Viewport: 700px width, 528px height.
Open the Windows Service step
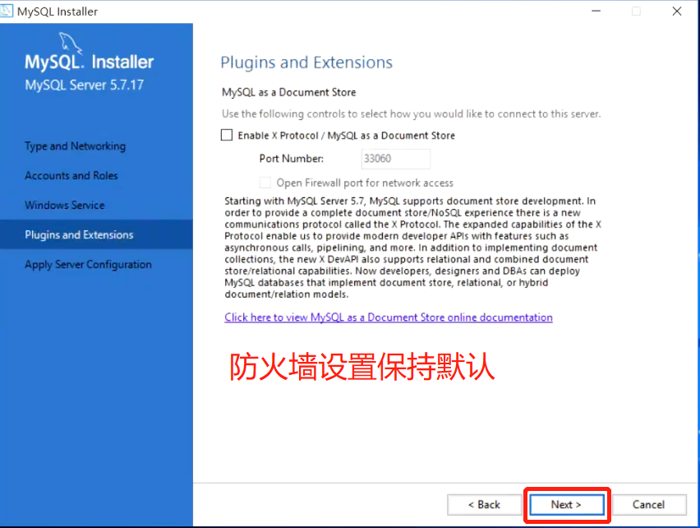tap(65, 205)
